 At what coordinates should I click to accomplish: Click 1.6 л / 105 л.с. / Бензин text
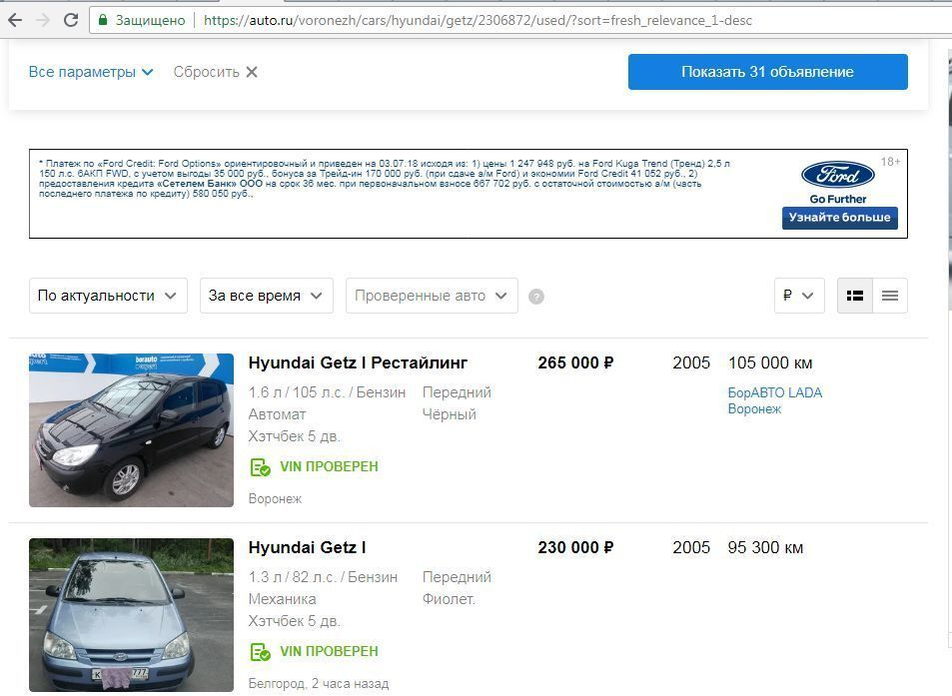click(327, 392)
